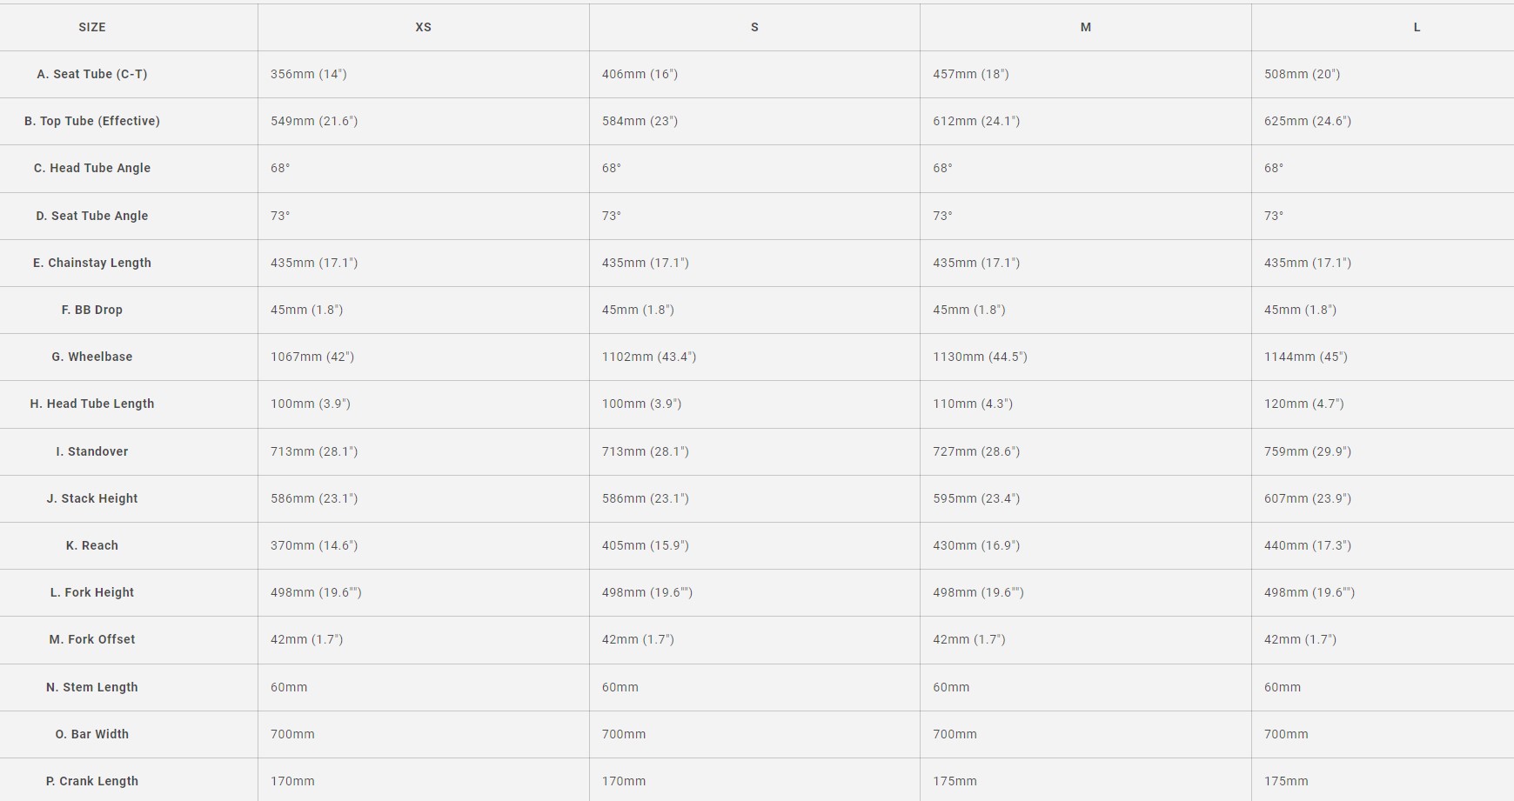Screen dimensions: 1514x801
Task: Click the L size column header
Action: point(1417,27)
